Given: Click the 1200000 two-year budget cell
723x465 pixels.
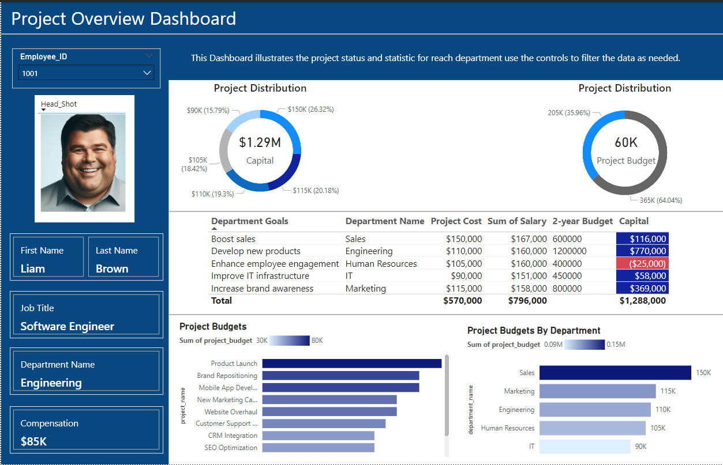Looking at the screenshot, I should tap(570, 251).
